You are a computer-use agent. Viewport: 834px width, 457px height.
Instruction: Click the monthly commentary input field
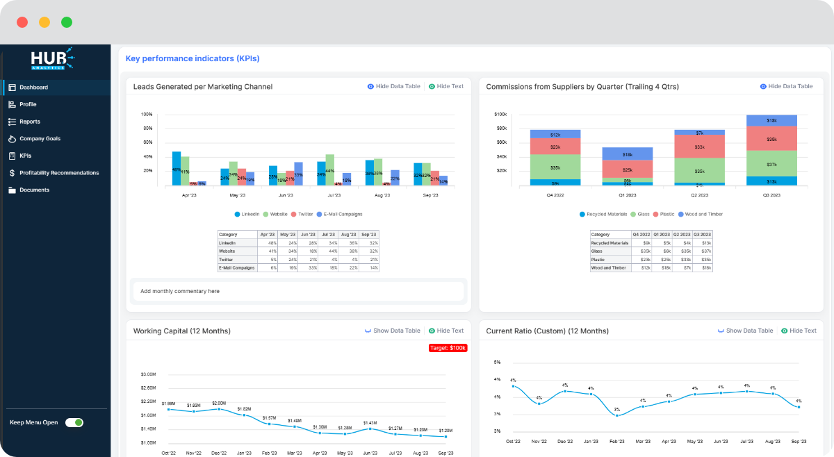(298, 291)
